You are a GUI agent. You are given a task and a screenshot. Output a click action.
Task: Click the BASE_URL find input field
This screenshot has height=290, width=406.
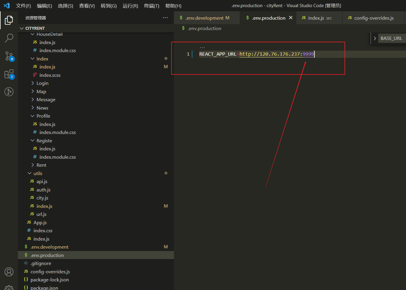(392, 38)
